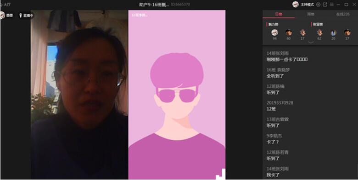
Task: Click the host avatar next to 主持模式
Action: [296, 4]
